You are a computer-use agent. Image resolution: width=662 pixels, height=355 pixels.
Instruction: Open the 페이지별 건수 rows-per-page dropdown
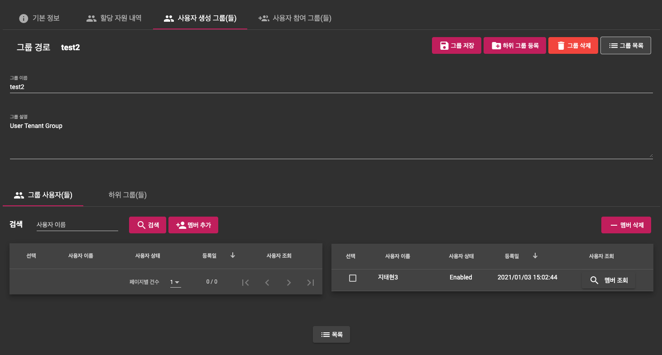(x=175, y=282)
